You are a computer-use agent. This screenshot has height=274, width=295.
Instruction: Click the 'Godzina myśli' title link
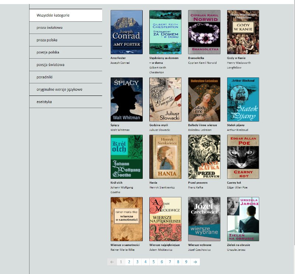(159, 125)
